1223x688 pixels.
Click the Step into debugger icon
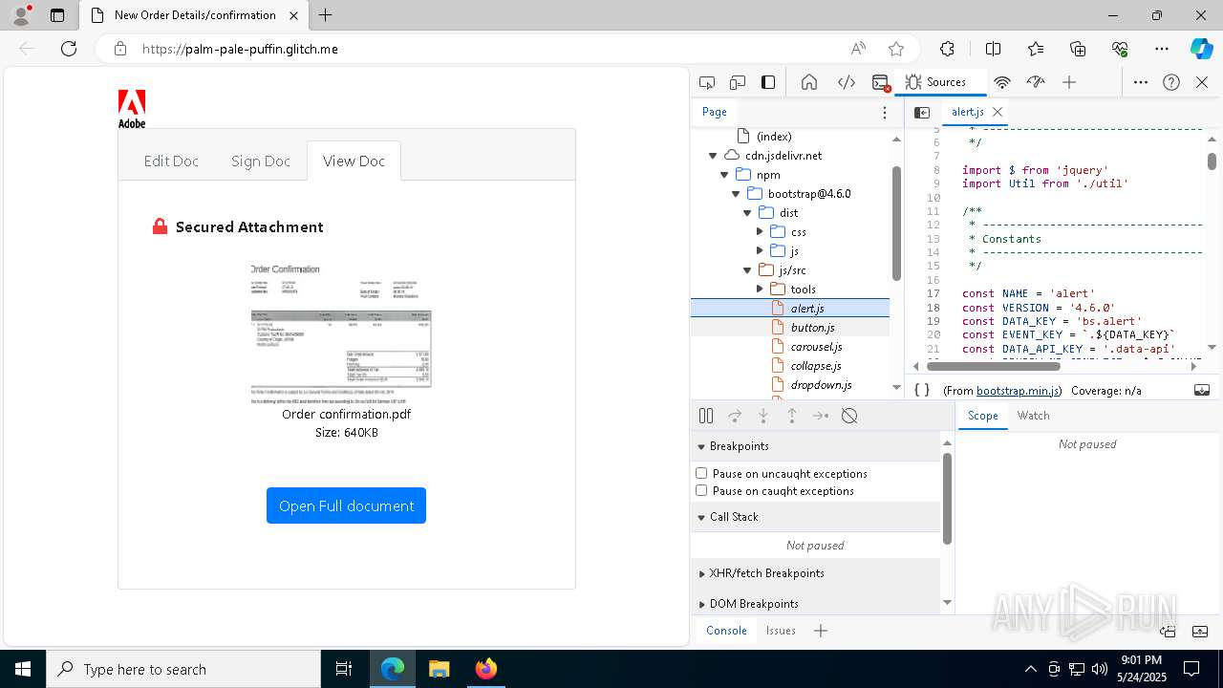[x=763, y=416]
